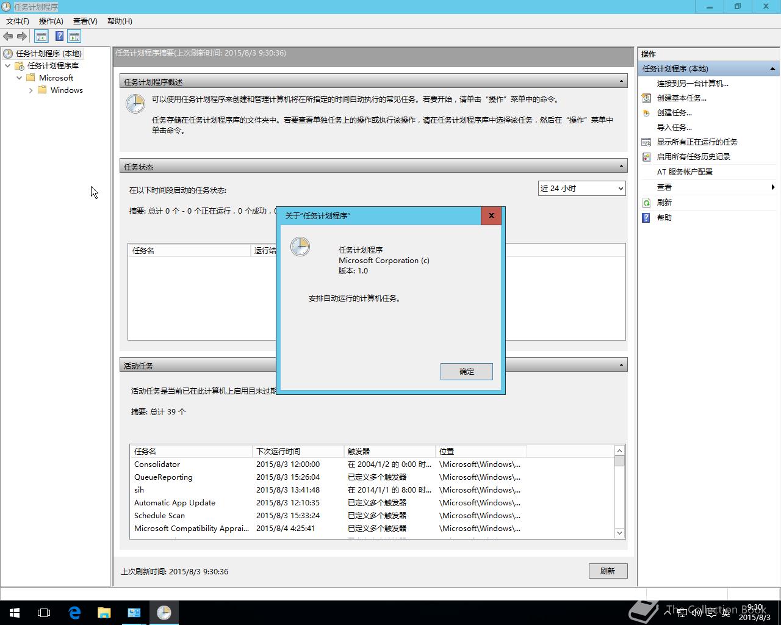
Task: Click the green Refresh icon in Actions pane
Action: click(x=646, y=202)
